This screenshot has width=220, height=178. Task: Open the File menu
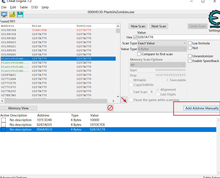[4, 7]
